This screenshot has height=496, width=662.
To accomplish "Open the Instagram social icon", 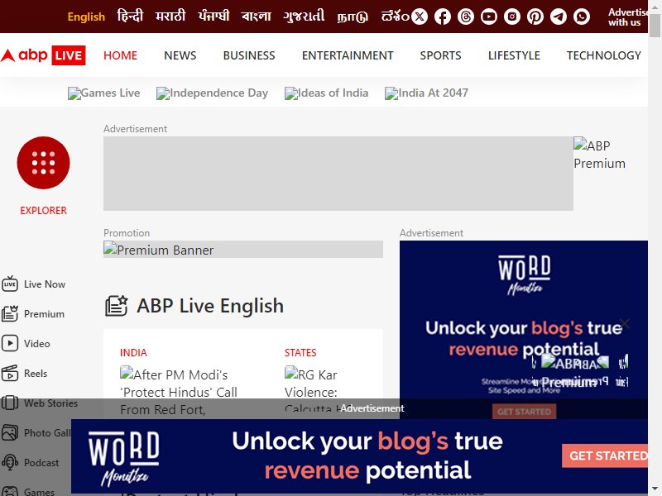I will [512, 17].
